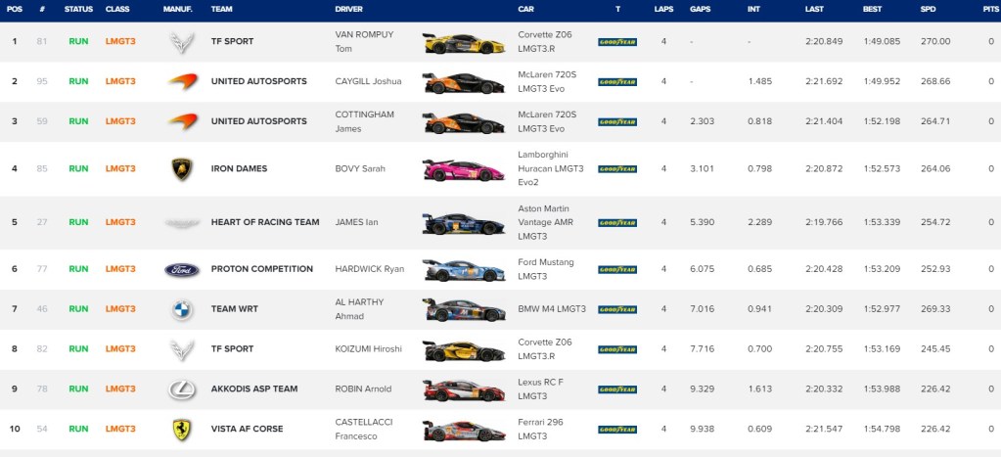Click the RUN status in ROBIN Arnold's row
Screen dimensions: 1001x457
click(x=78, y=389)
